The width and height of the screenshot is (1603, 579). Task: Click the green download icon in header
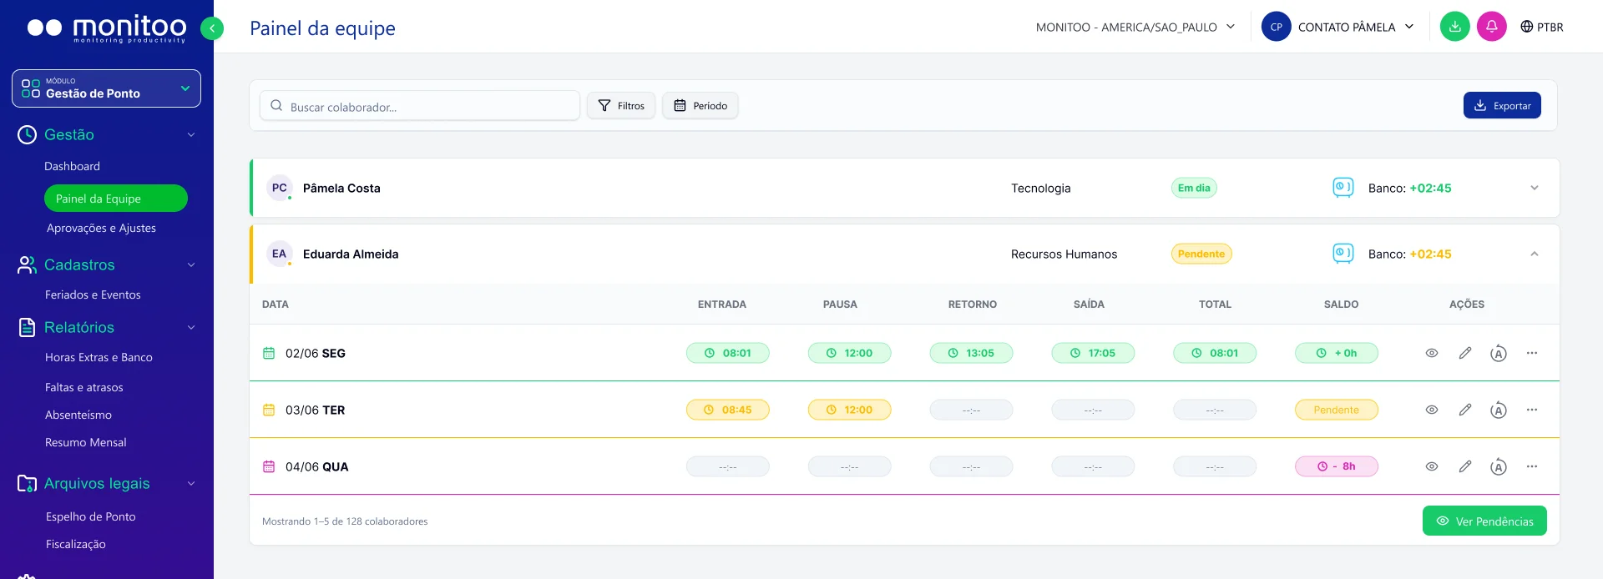tap(1454, 27)
